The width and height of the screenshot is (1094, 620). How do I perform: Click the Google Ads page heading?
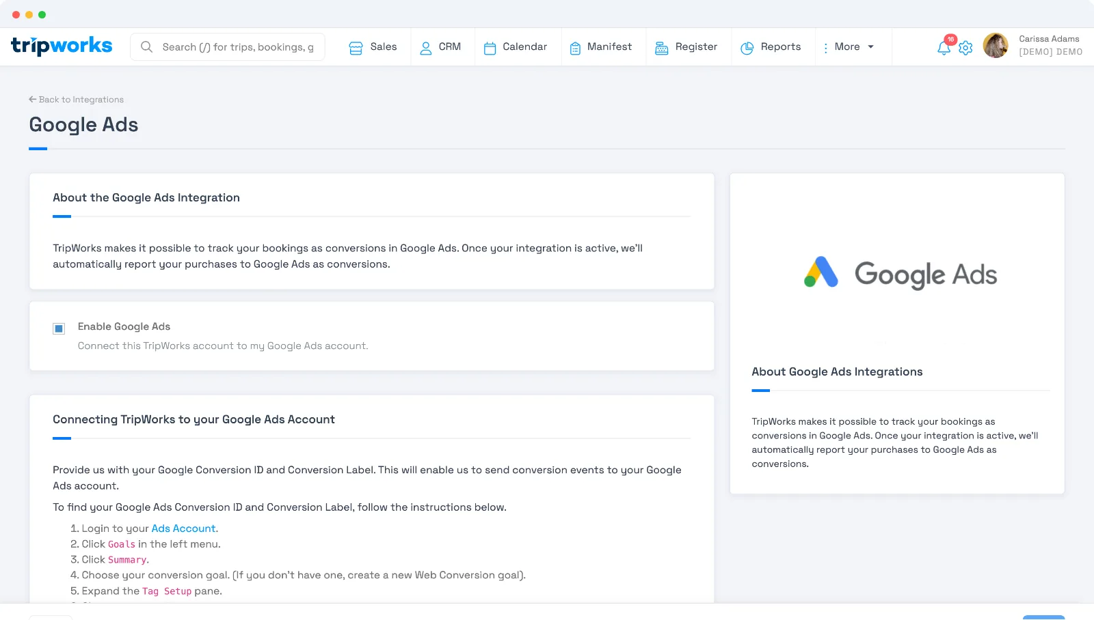coord(83,125)
